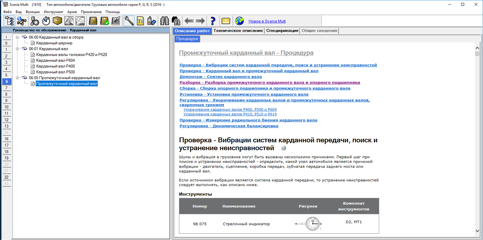
Task: Open the cardboard box packages icon
Action: click(57, 21)
